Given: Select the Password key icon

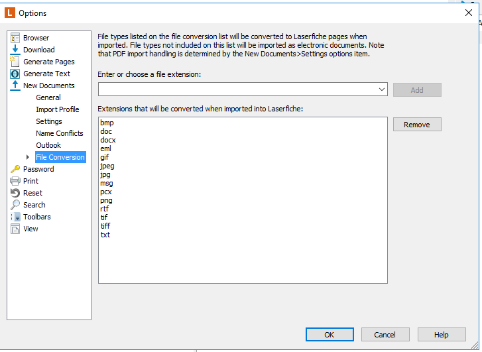Looking at the screenshot, I should (15, 169).
